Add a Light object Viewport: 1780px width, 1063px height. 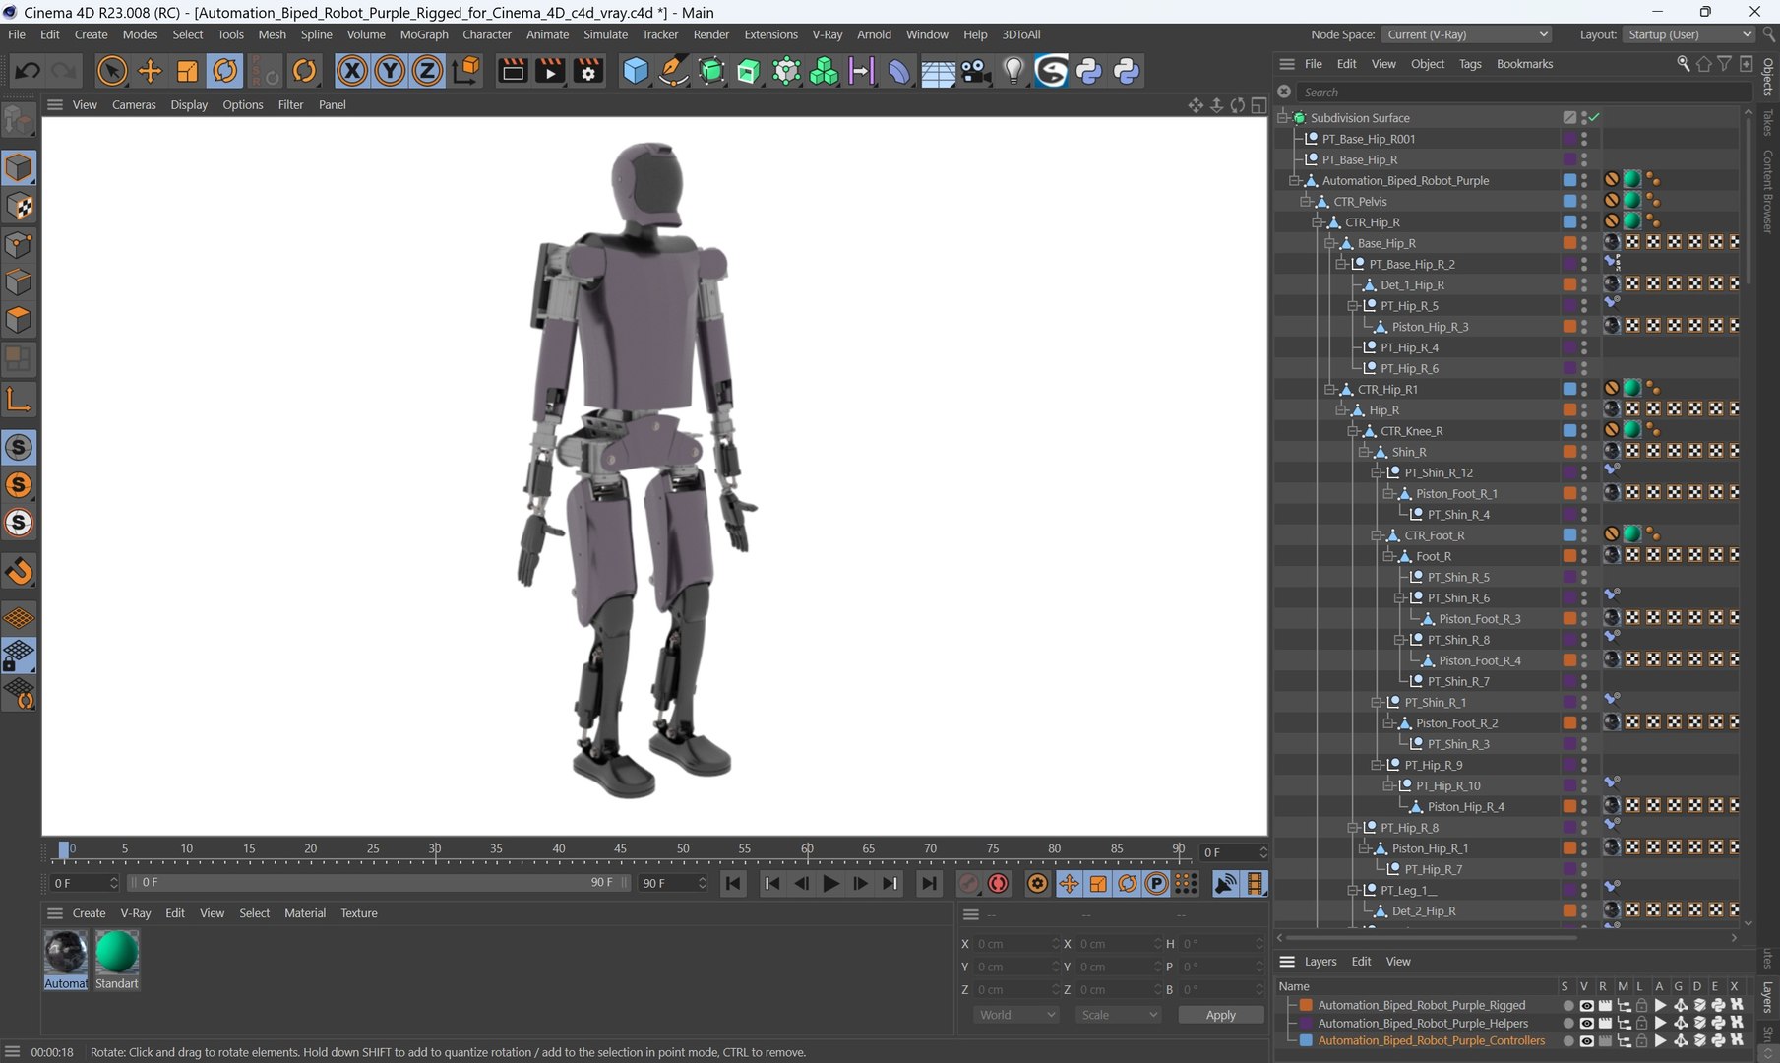click(x=1013, y=71)
